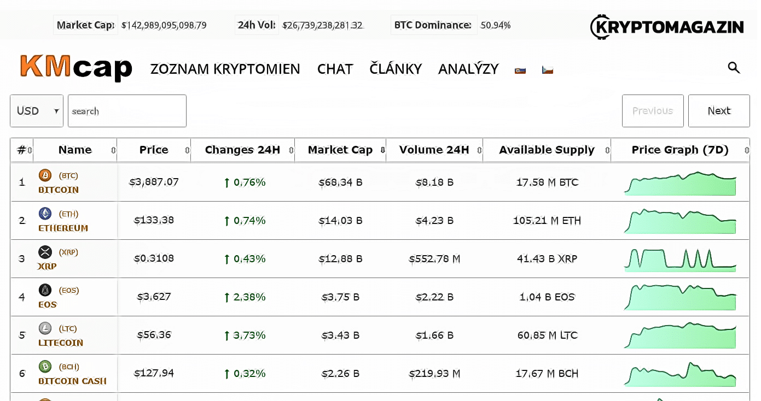
Task: Click the coin search input field
Action: [127, 111]
